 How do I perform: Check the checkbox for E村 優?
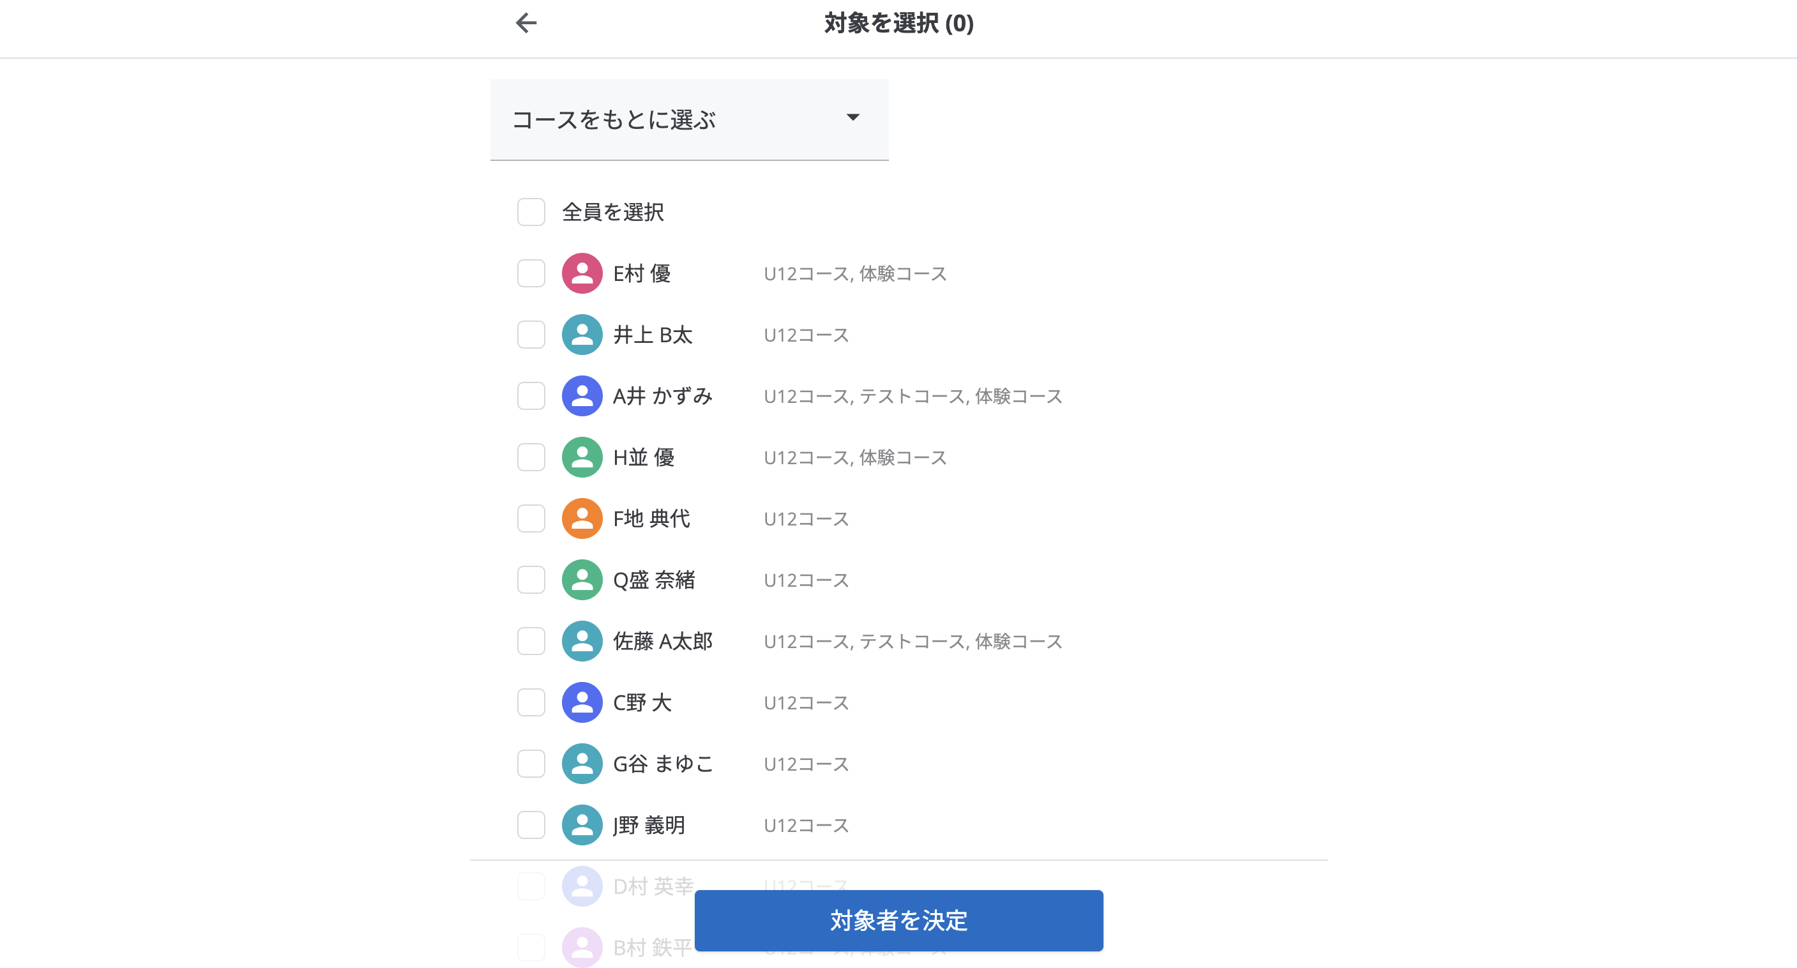pyautogui.click(x=531, y=273)
